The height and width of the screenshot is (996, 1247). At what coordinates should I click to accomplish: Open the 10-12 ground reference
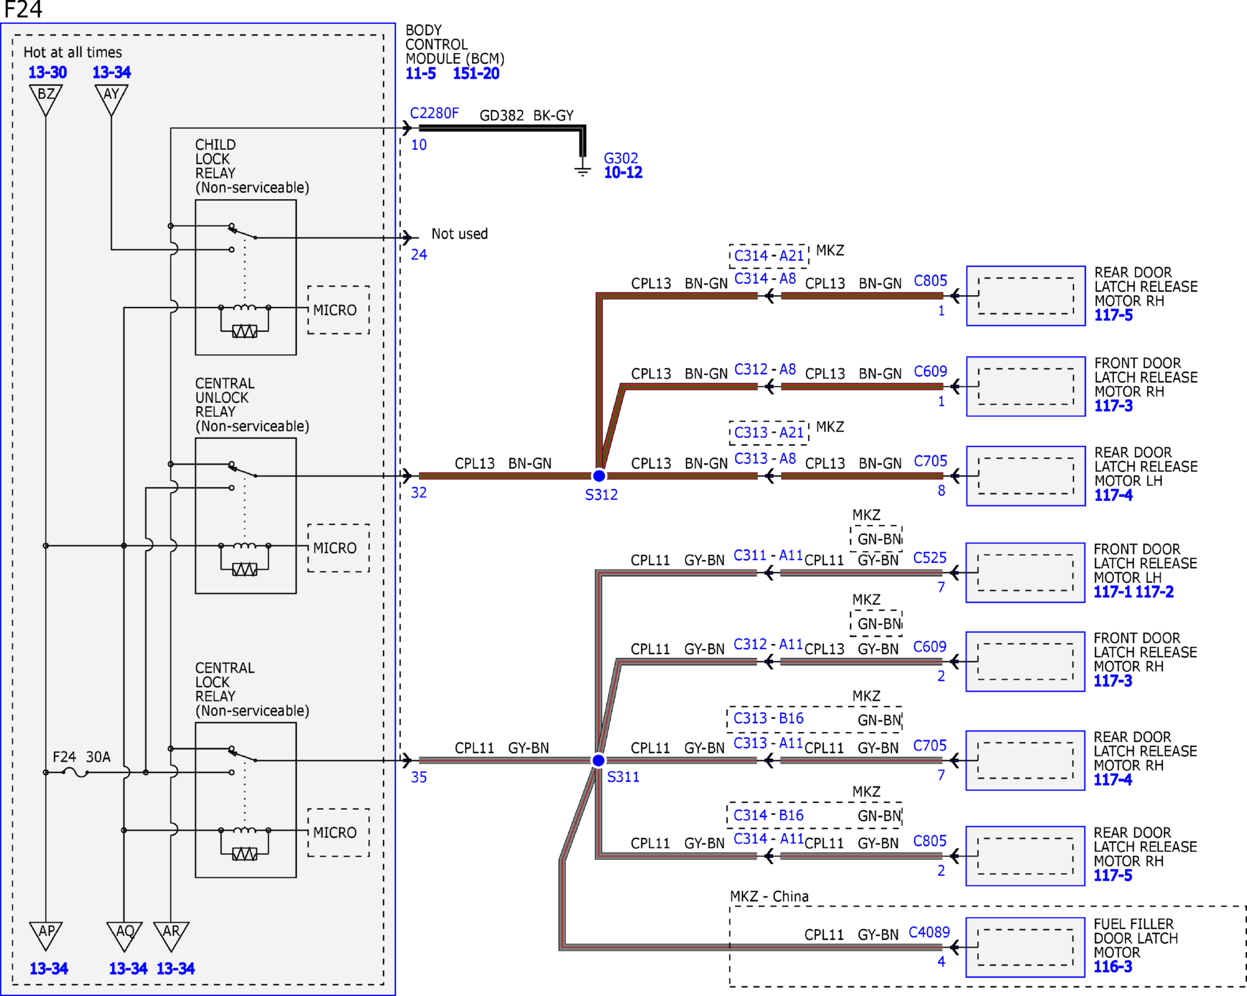tap(623, 173)
